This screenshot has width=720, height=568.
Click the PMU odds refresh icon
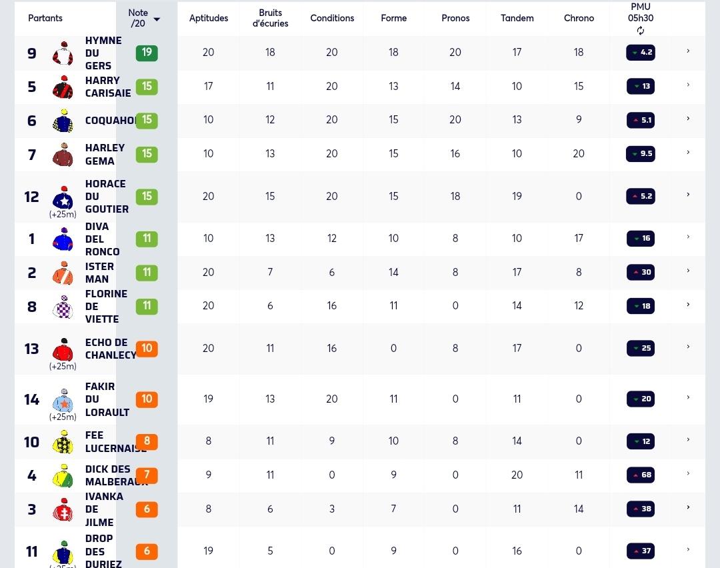coord(641,31)
